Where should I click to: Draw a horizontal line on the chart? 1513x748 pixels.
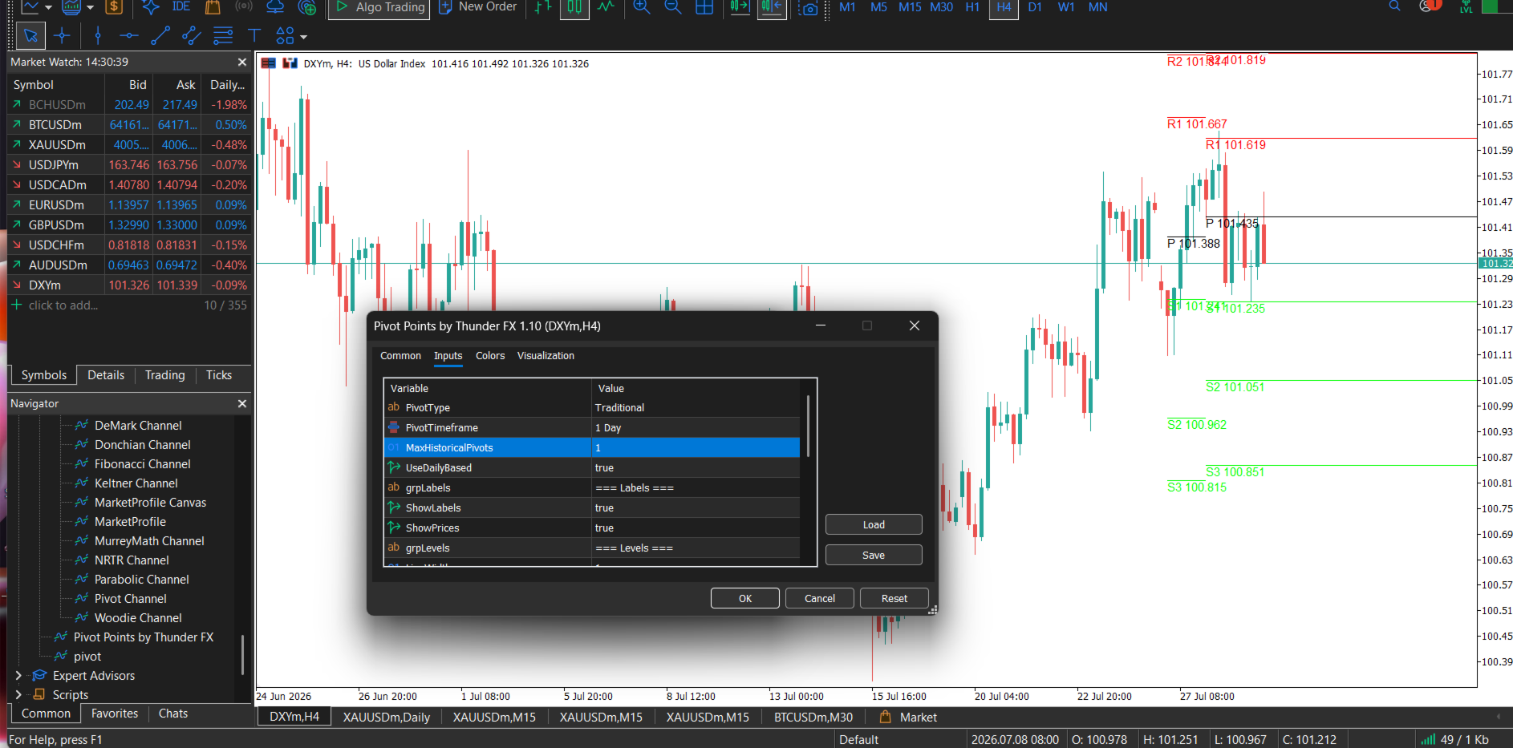129,36
